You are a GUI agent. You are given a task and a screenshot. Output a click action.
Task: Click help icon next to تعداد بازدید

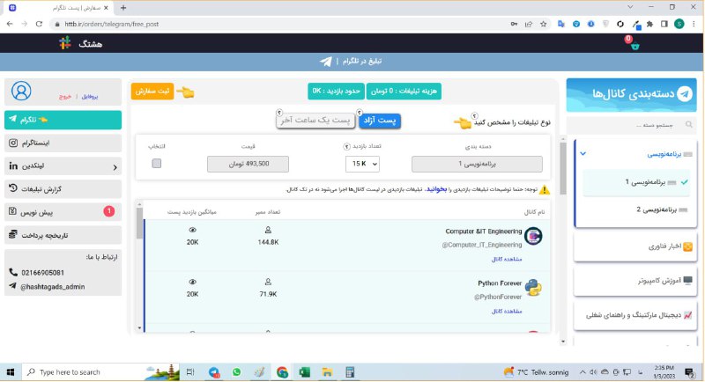pos(346,147)
